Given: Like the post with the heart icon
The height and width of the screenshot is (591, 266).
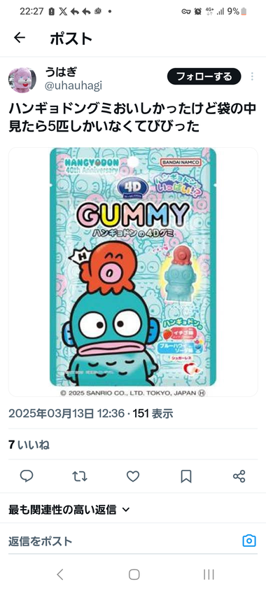Looking at the screenshot, I should point(132,476).
